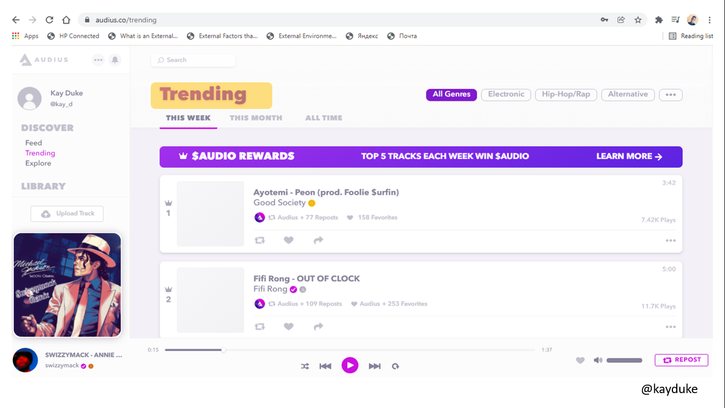Click the saved-passwords key icon
This screenshot has width=725, height=408.
(x=605, y=20)
